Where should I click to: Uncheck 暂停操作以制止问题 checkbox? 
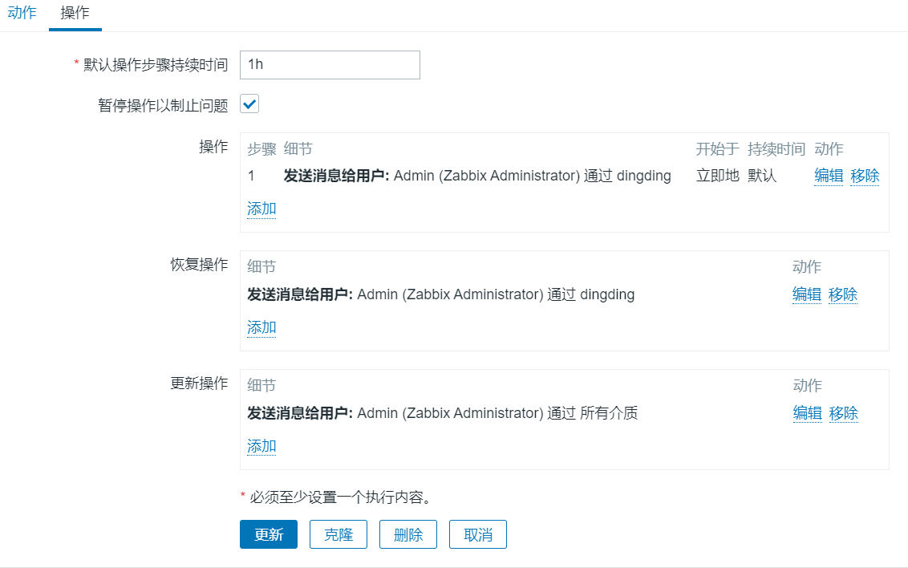249,104
